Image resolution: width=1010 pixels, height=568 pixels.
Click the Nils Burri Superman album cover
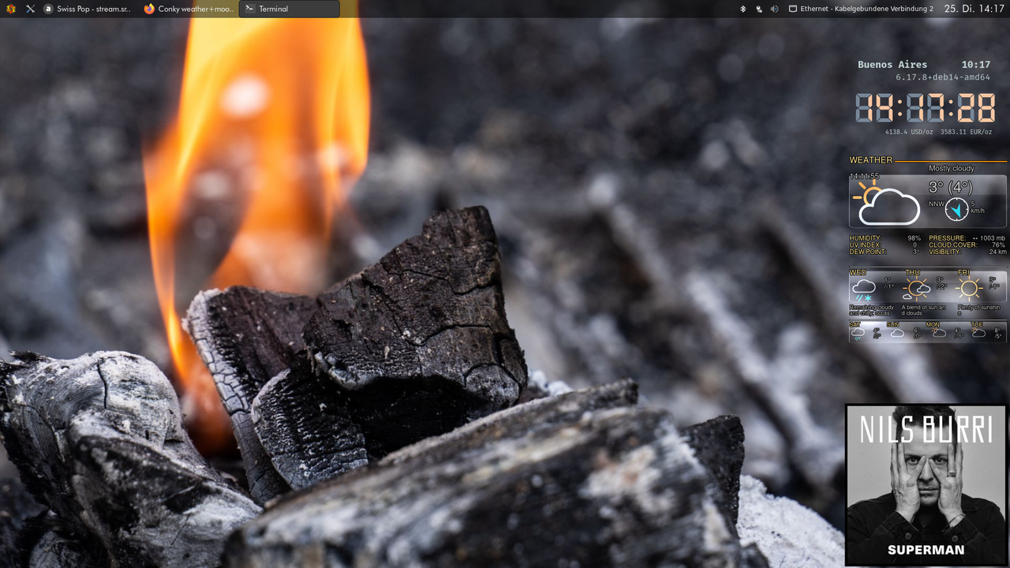tap(926, 485)
